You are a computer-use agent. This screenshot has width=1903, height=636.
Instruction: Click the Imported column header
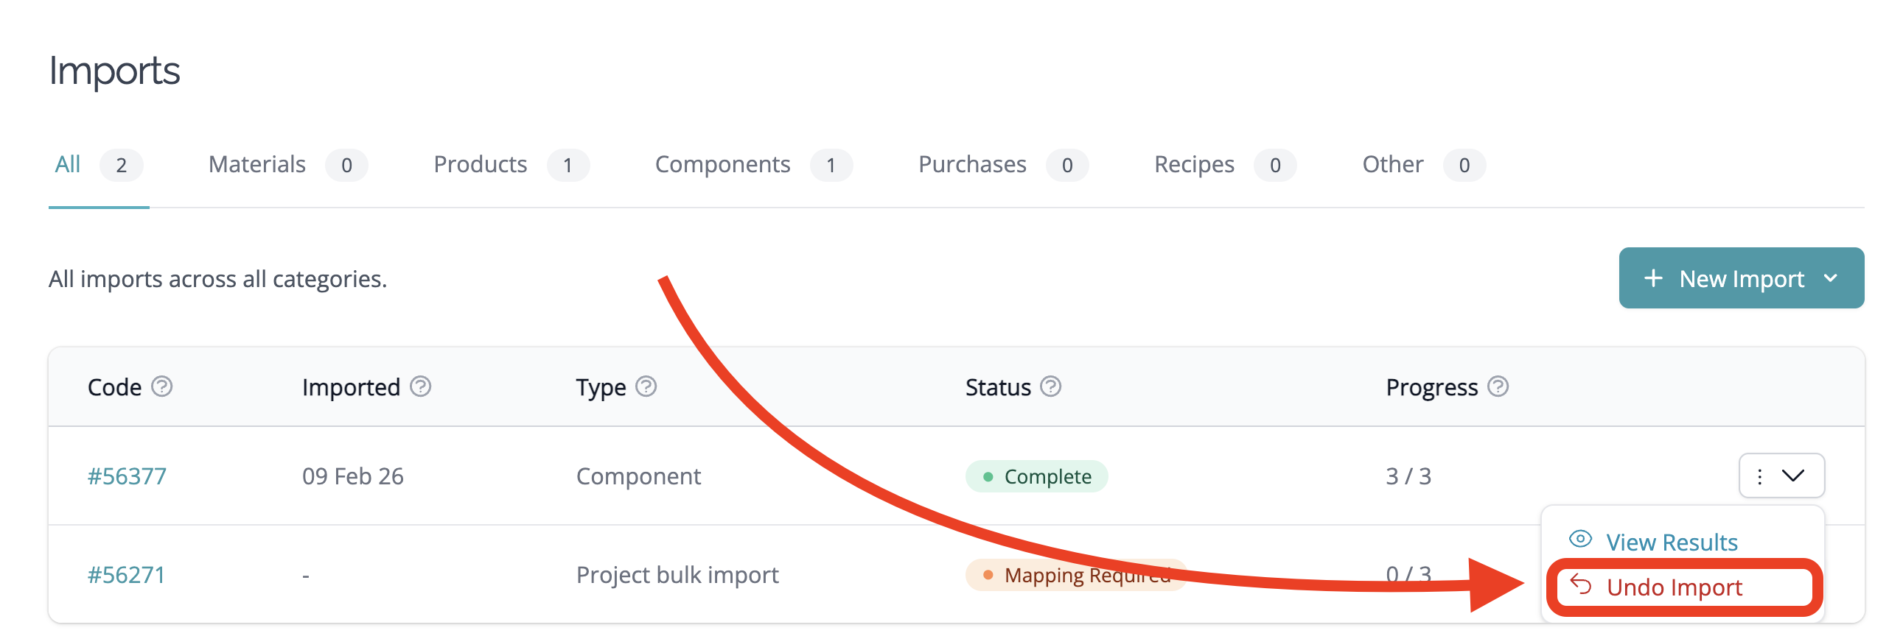pos(351,386)
